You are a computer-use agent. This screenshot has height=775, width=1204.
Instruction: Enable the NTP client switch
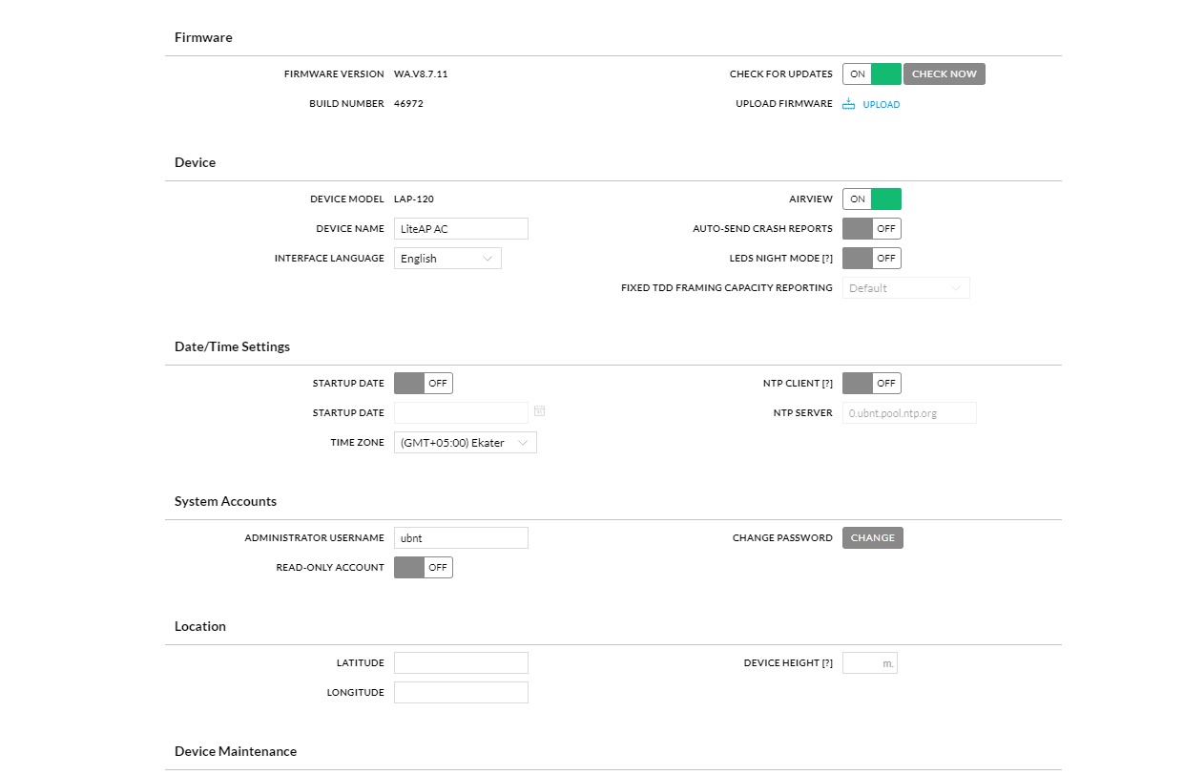point(871,384)
